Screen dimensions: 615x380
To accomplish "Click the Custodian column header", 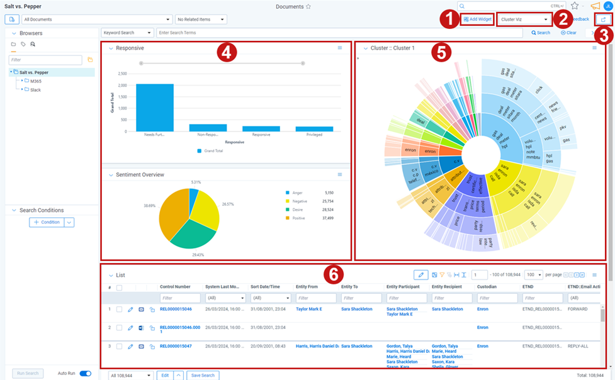I will (487, 287).
